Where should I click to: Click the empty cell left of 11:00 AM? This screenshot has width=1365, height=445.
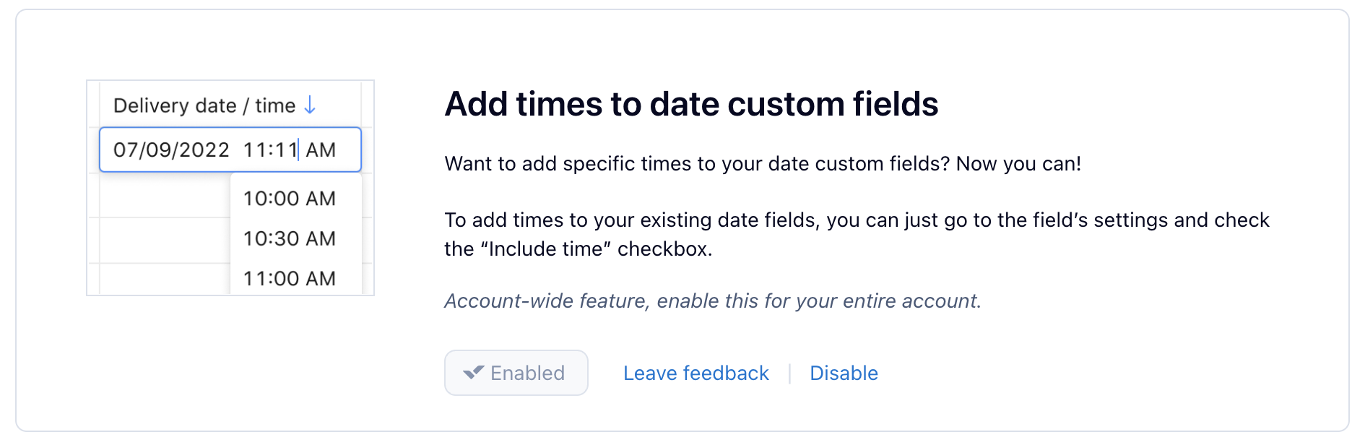pyautogui.click(x=165, y=279)
